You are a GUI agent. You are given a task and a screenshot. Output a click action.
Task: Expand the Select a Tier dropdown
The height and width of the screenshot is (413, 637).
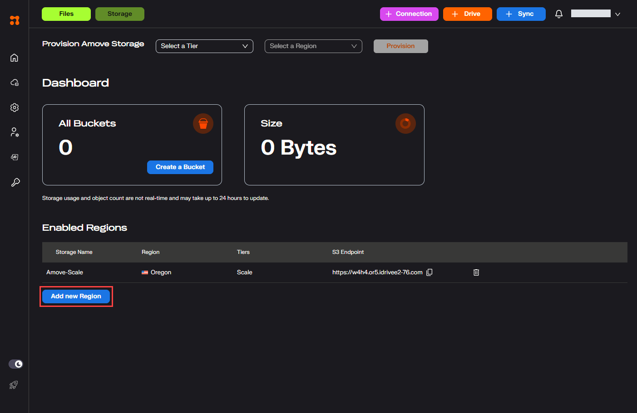click(x=204, y=46)
